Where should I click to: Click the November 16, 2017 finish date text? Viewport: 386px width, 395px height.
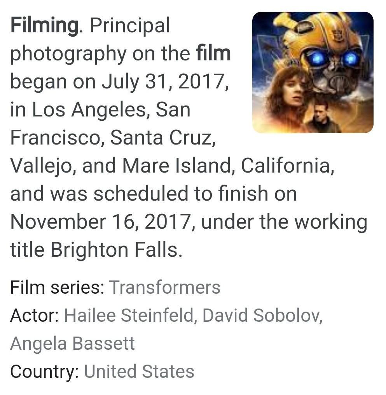[x=103, y=222]
